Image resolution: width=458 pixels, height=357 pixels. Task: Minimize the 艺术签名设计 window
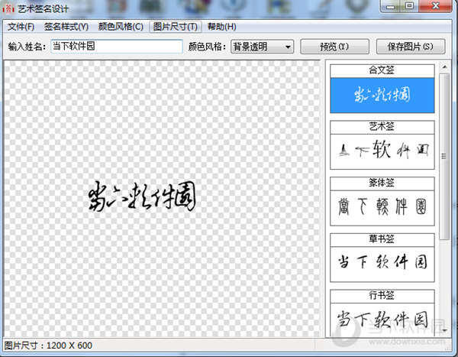390,7
